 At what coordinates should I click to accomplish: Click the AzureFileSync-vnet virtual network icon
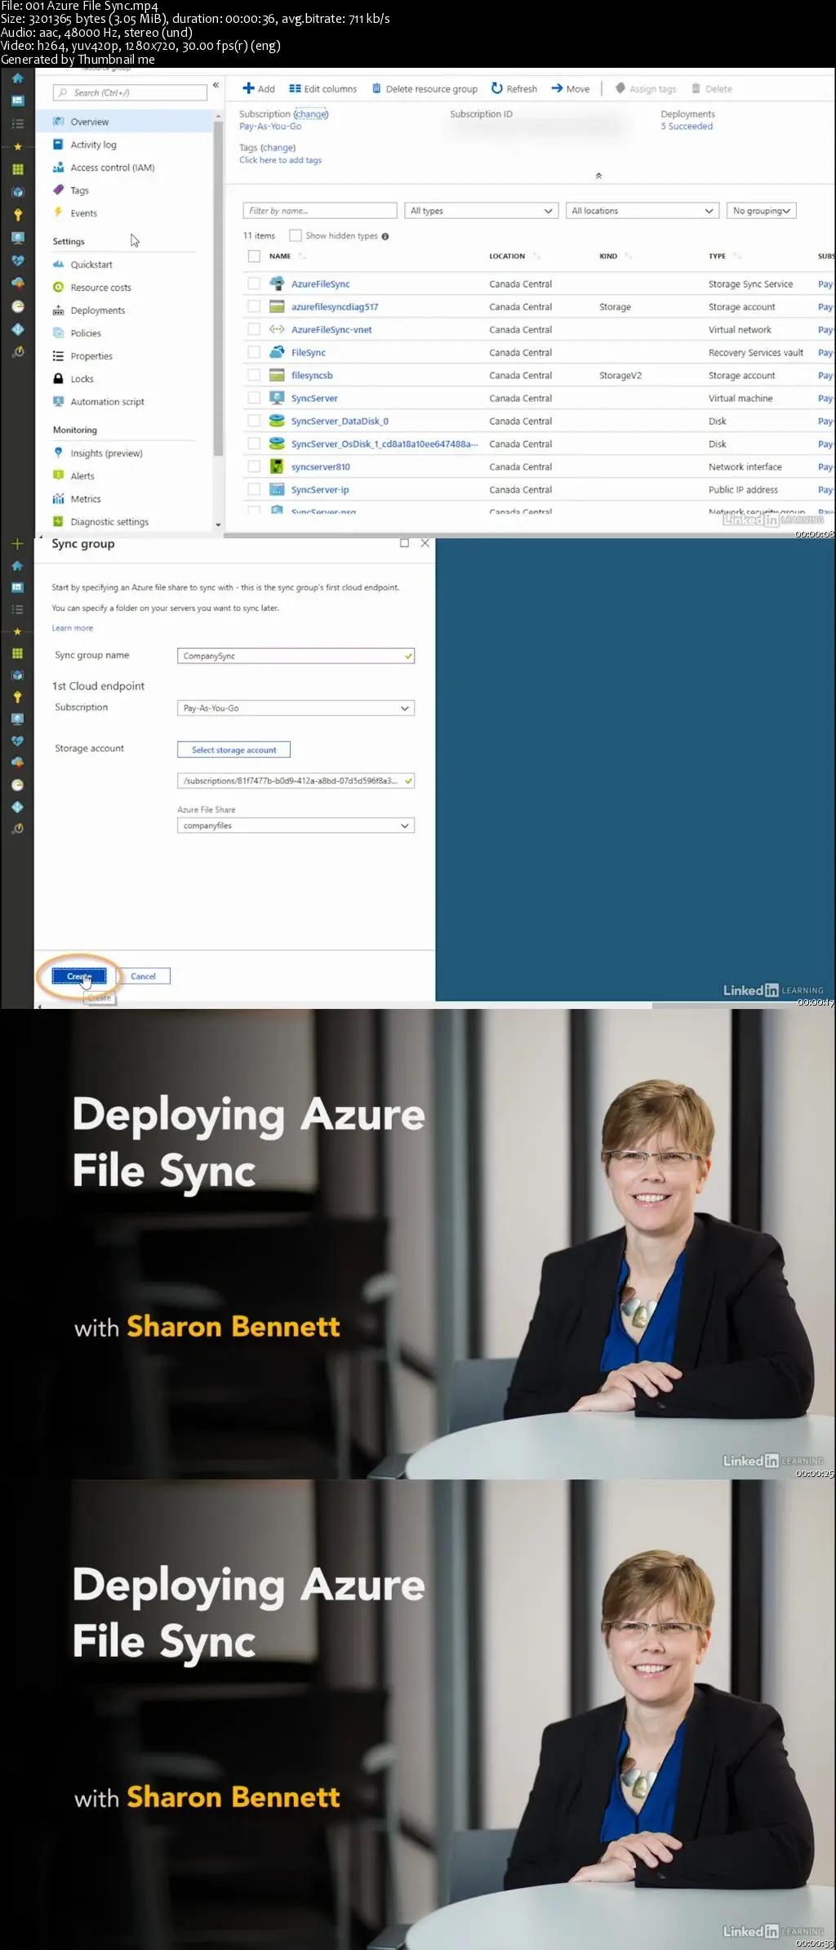(277, 329)
